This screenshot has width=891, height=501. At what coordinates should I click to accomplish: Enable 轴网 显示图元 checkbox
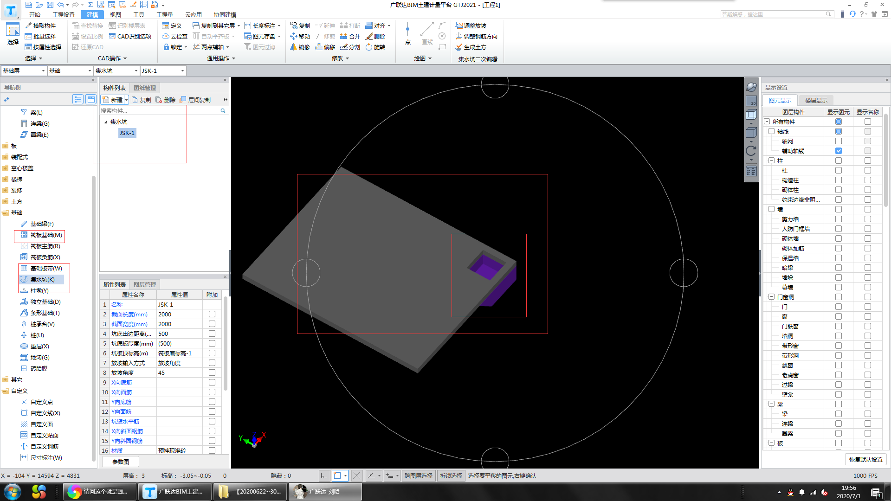tap(838, 141)
